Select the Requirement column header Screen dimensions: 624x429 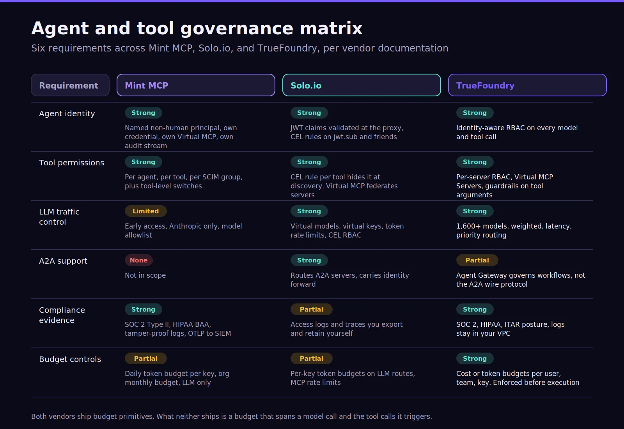[70, 85]
